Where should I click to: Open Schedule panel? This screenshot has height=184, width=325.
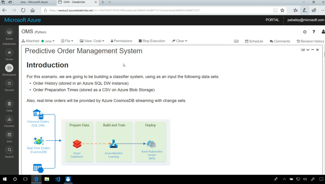[254, 41]
